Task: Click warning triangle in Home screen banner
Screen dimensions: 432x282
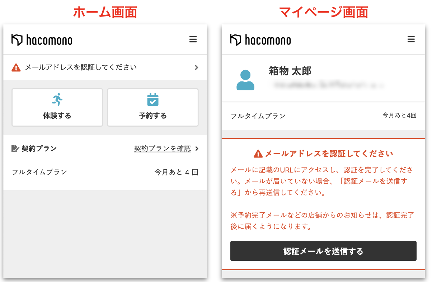Action: [16, 67]
